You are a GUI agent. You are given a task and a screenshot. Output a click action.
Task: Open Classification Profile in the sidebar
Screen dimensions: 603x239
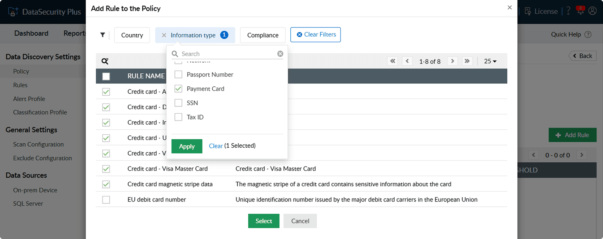pyautogui.click(x=40, y=112)
